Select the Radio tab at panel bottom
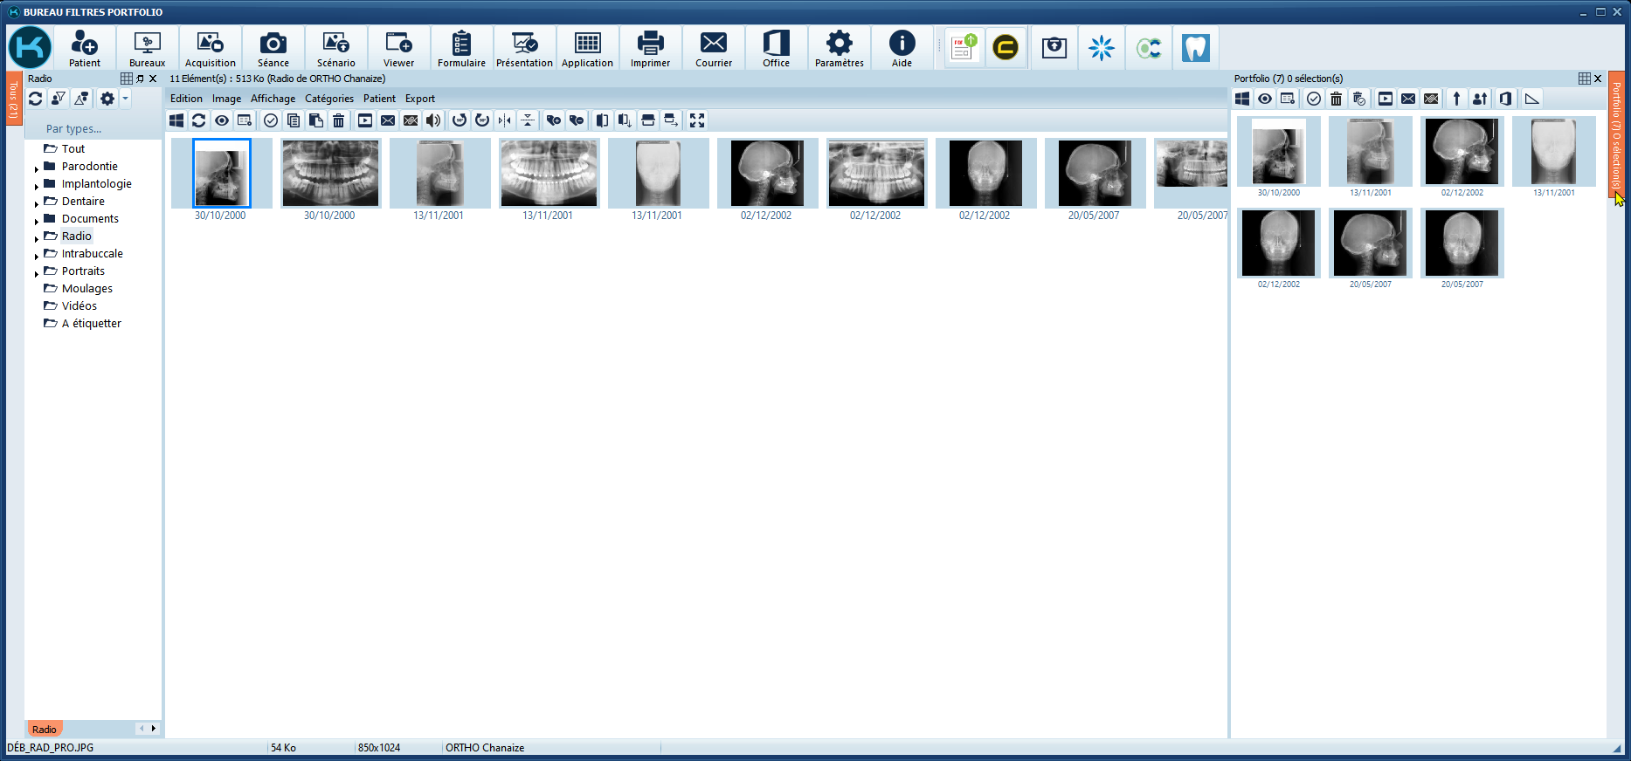 point(45,730)
